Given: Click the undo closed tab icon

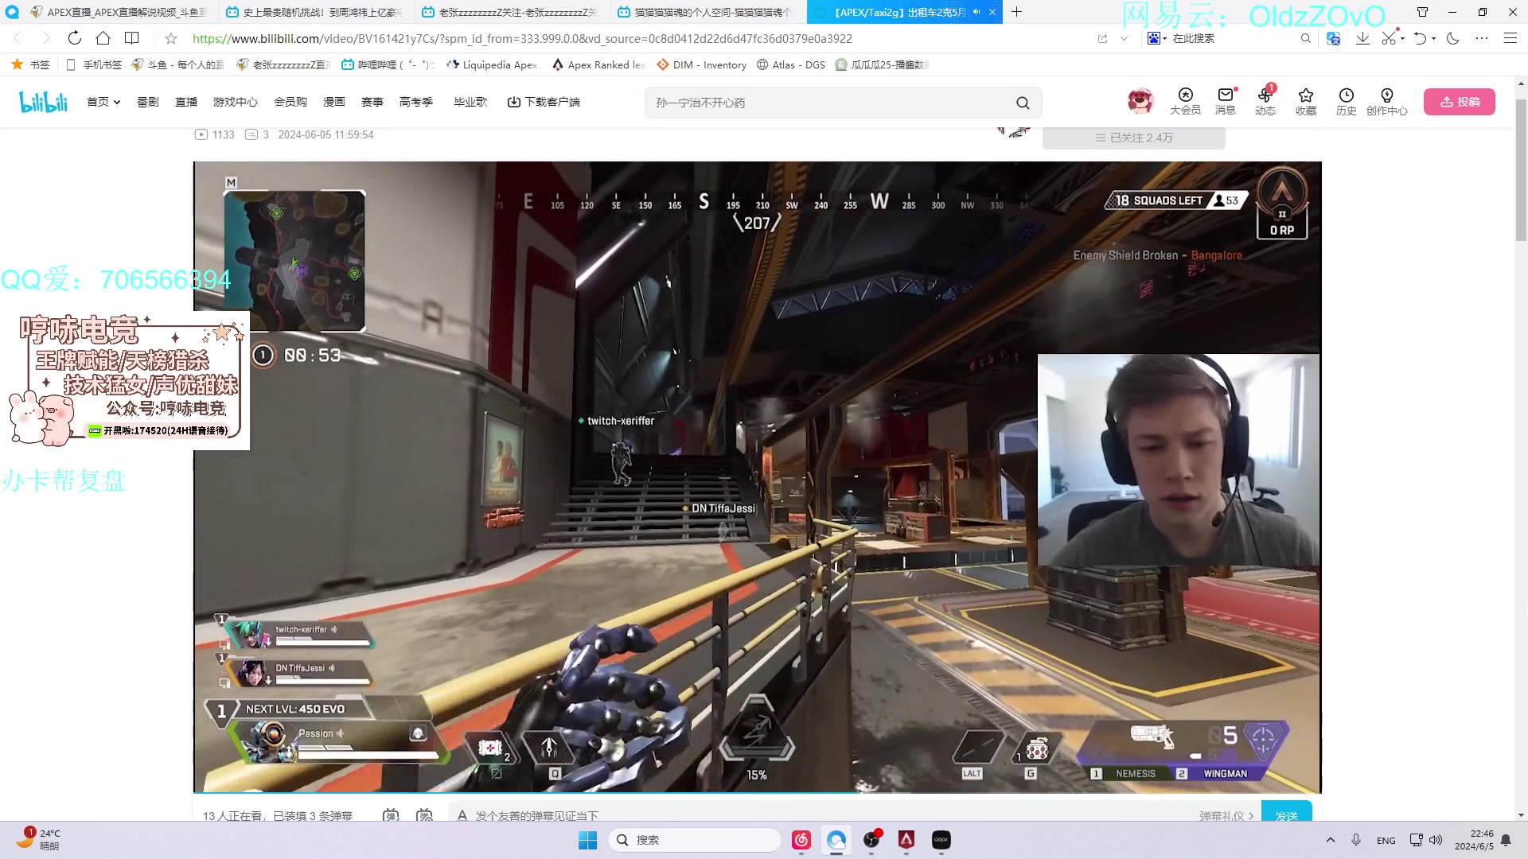Looking at the screenshot, I should [1420, 38].
